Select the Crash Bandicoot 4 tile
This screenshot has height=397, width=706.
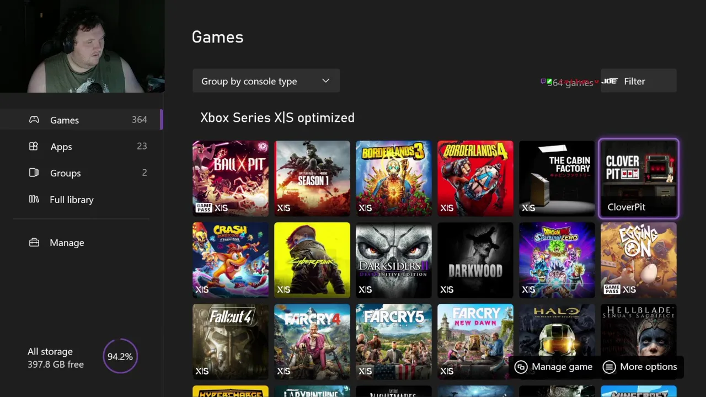(231, 260)
